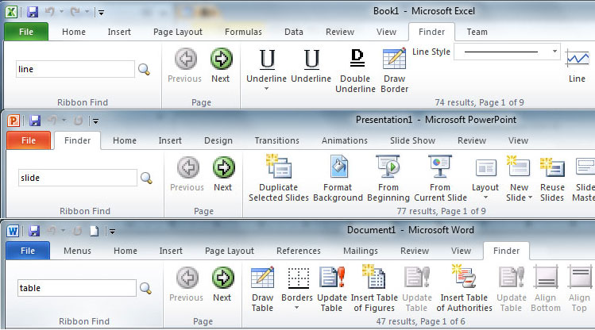Go to the Next results page in Excel
595x330 pixels.
tap(221, 65)
